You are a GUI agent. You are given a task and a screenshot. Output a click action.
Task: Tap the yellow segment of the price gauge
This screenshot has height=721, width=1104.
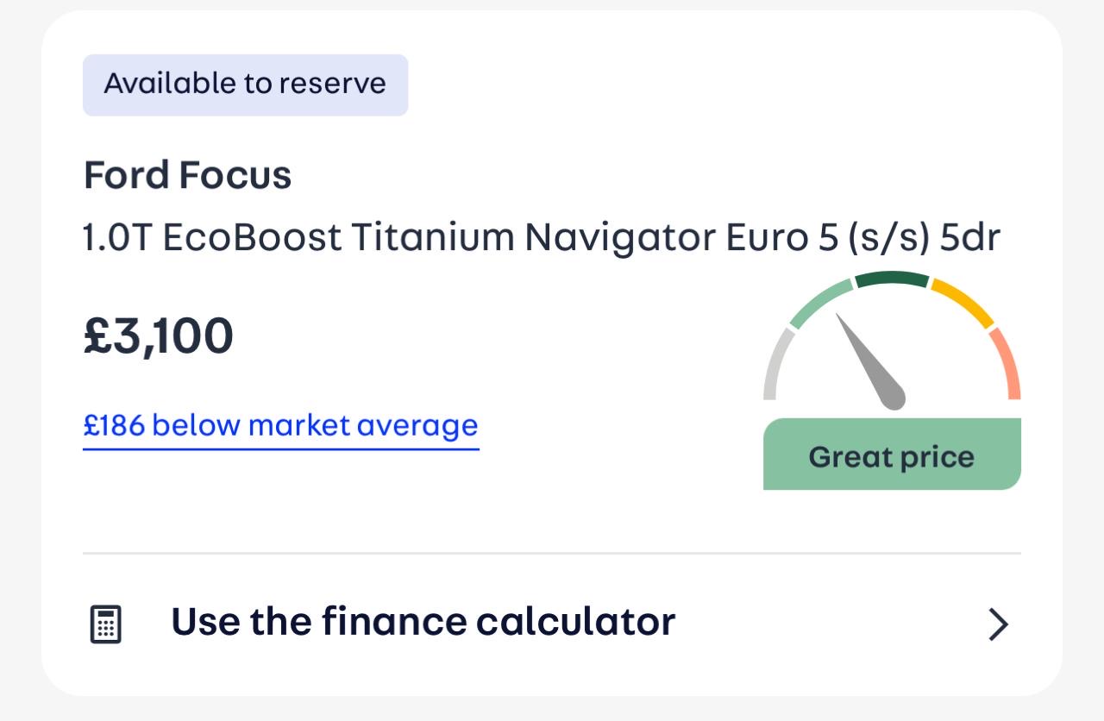(964, 301)
